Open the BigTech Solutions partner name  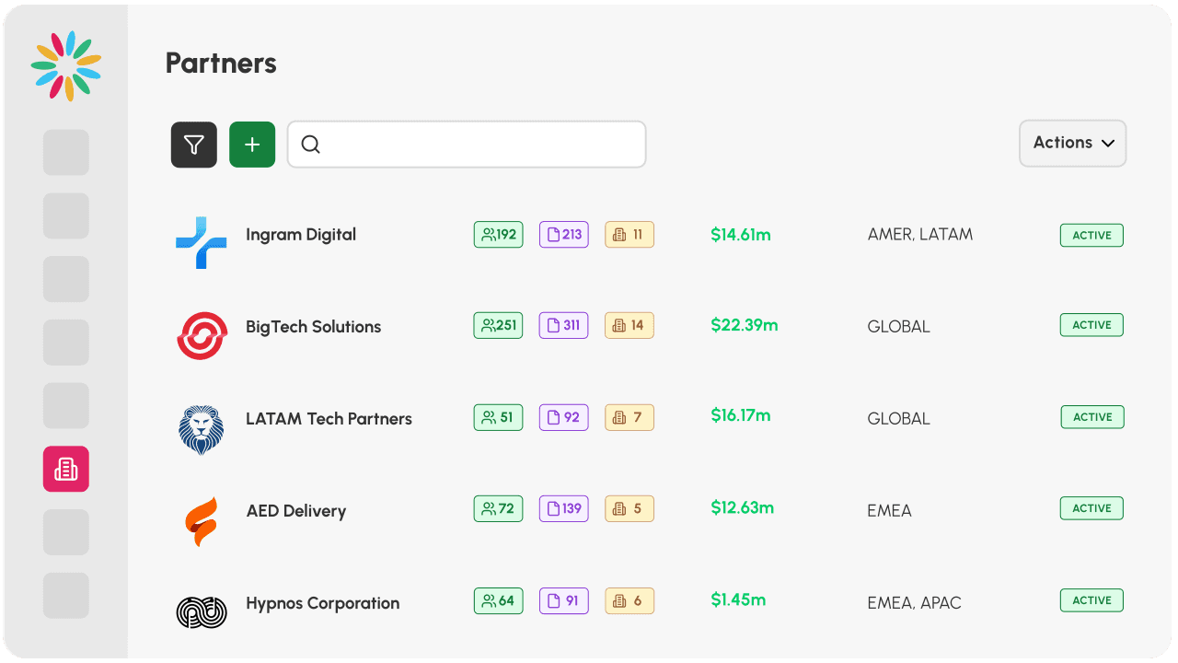pyautogui.click(x=313, y=327)
